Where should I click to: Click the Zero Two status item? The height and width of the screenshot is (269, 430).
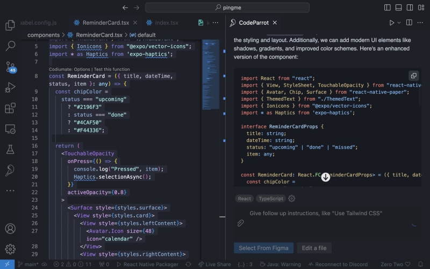[x=396, y=264]
